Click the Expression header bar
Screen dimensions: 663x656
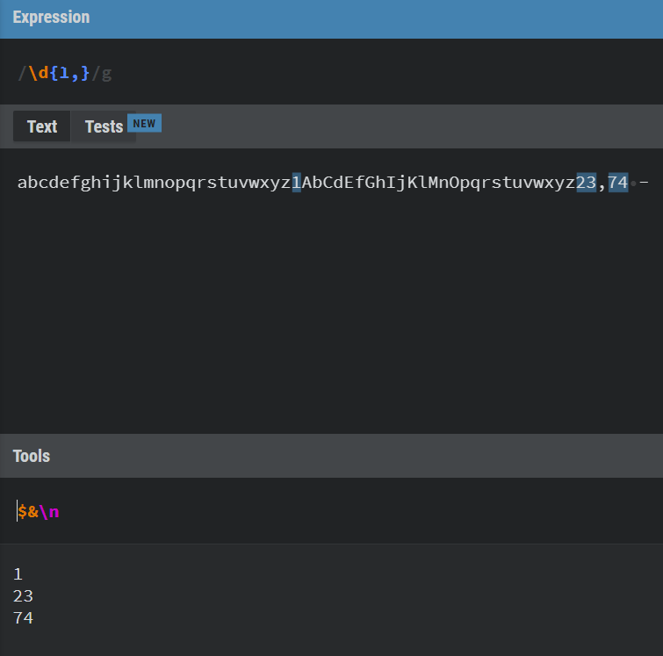[x=332, y=18]
